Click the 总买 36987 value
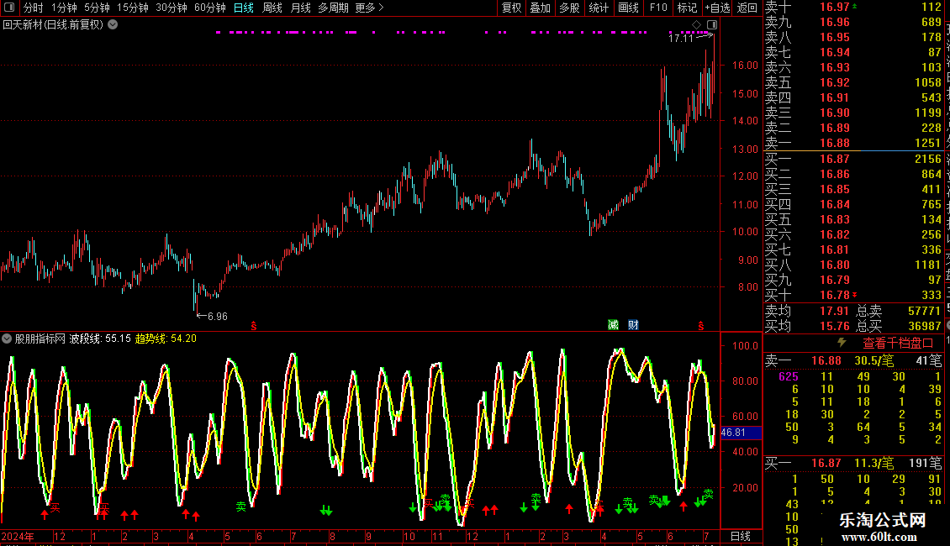 (924, 326)
